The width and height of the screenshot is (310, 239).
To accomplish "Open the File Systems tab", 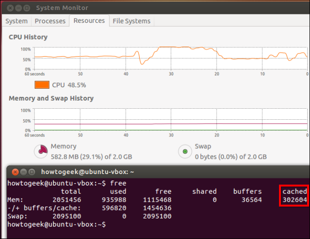I will pos(132,21).
